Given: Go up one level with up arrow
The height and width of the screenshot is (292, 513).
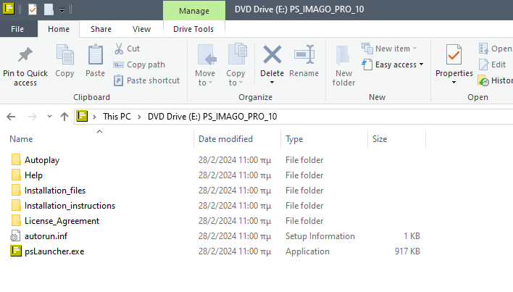Looking at the screenshot, I should tap(64, 117).
